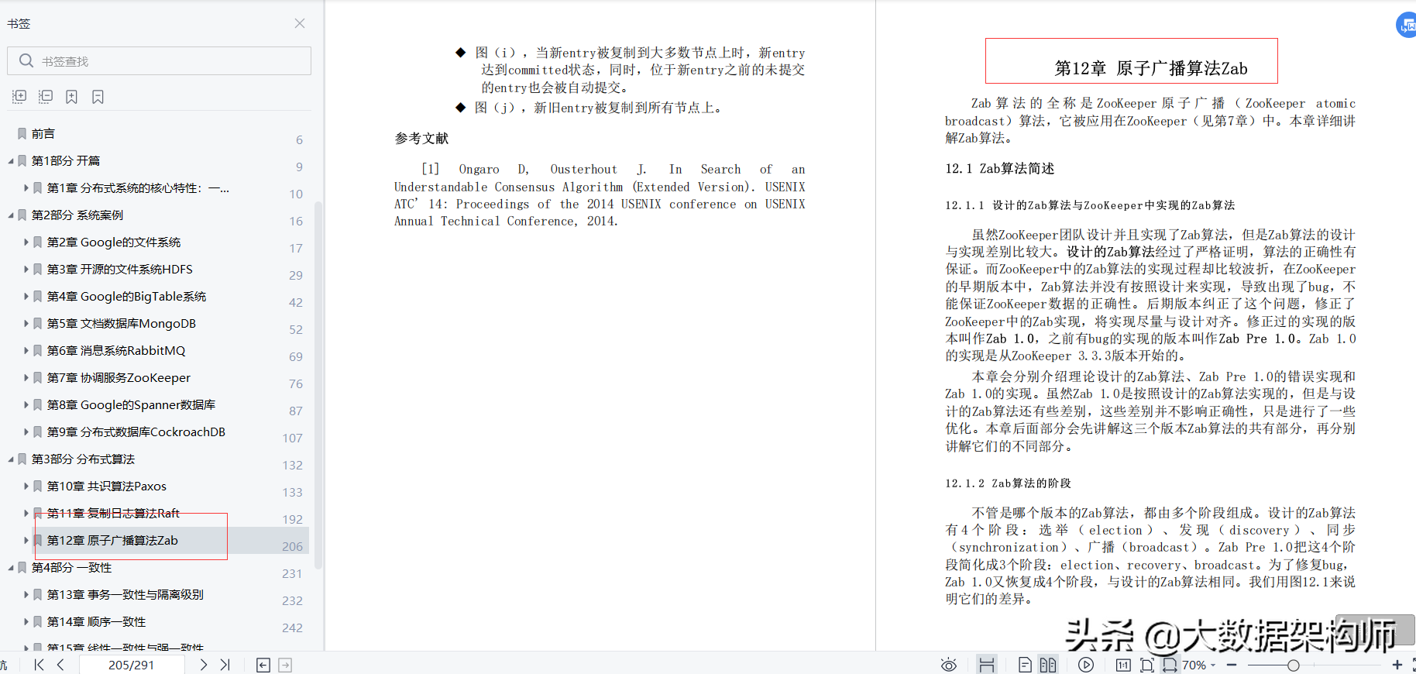
Task: Add a new bookmark icon
Action: click(71, 97)
